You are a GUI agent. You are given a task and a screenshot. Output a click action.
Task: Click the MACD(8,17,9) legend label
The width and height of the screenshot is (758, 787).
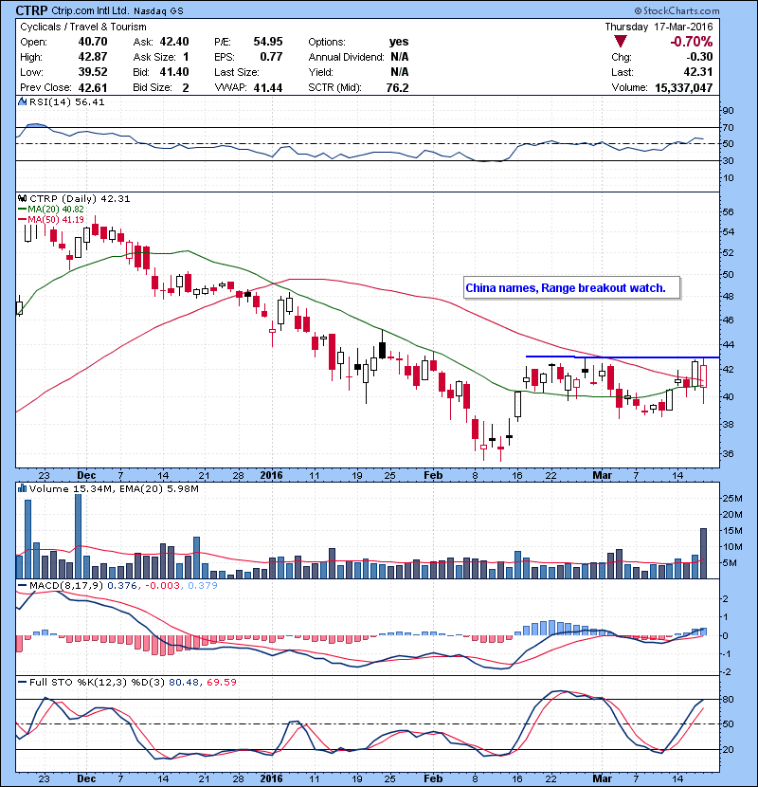[66, 585]
